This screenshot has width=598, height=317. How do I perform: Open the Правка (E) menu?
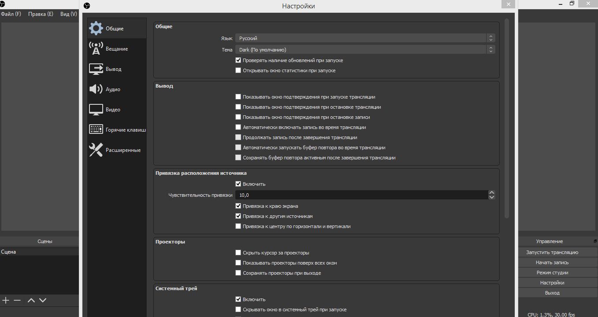click(x=41, y=14)
